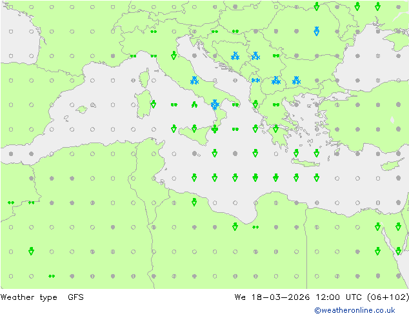Click the green rain symbol over northeastern Libya
This screenshot has width=409, height=316.
(x=235, y=226)
